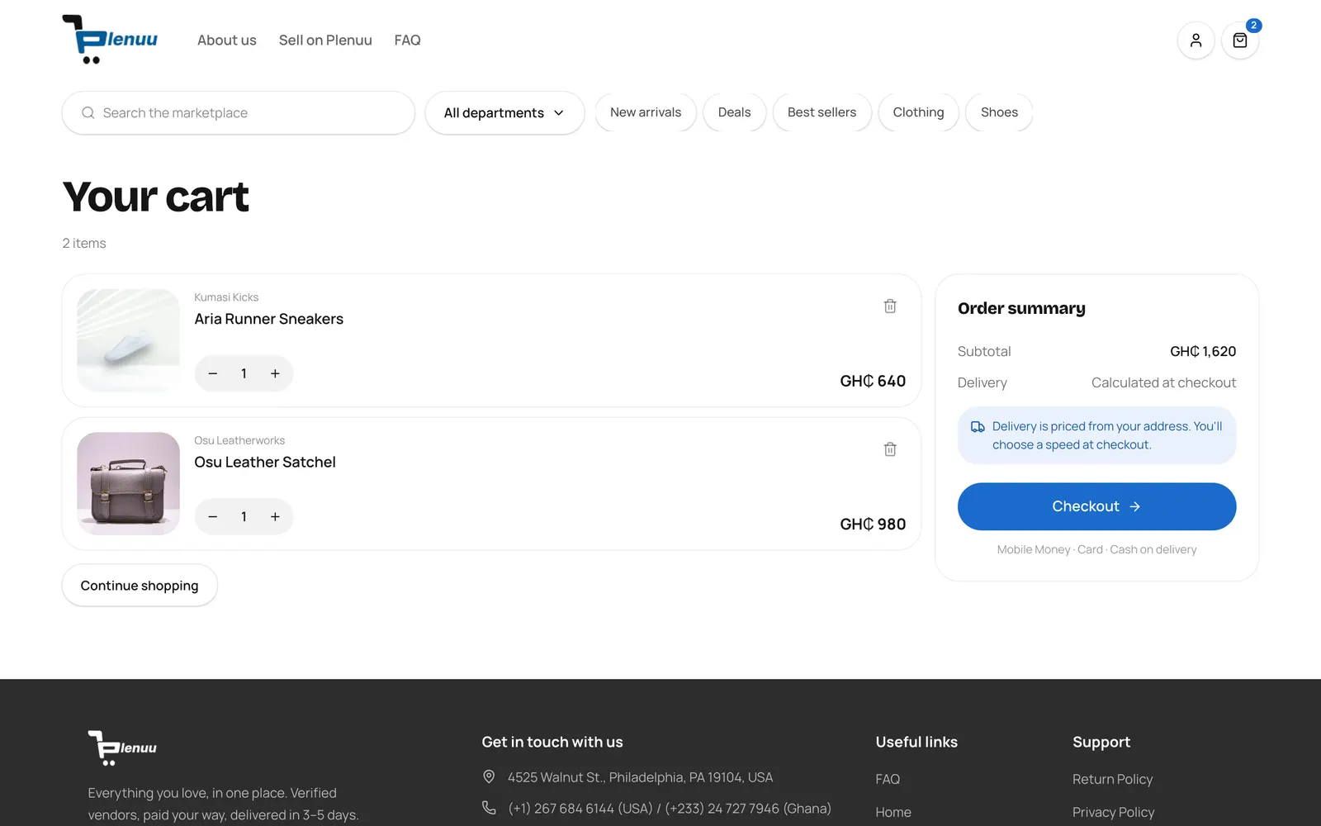Click the delivery truck icon in notice
Viewport: 1321px width, 826px height.
point(978,427)
